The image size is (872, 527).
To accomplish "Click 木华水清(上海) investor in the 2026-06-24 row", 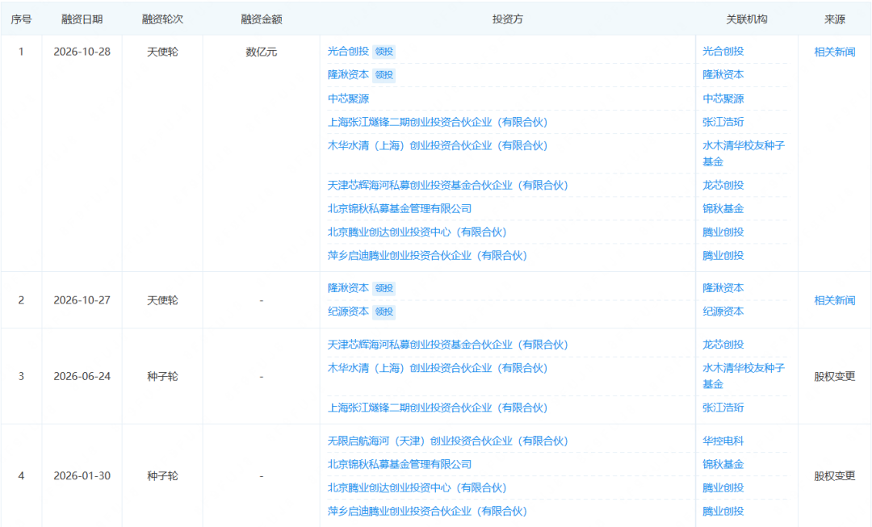I will point(438,368).
